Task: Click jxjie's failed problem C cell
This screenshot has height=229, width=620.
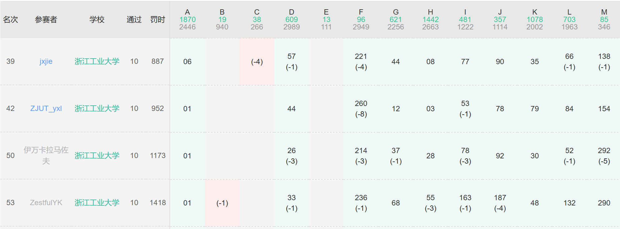Action: tap(257, 62)
